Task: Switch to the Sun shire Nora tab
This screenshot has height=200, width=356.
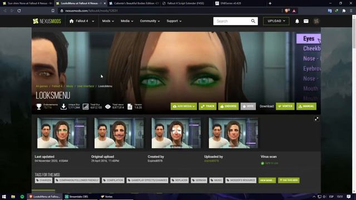Action: coord(27,3)
